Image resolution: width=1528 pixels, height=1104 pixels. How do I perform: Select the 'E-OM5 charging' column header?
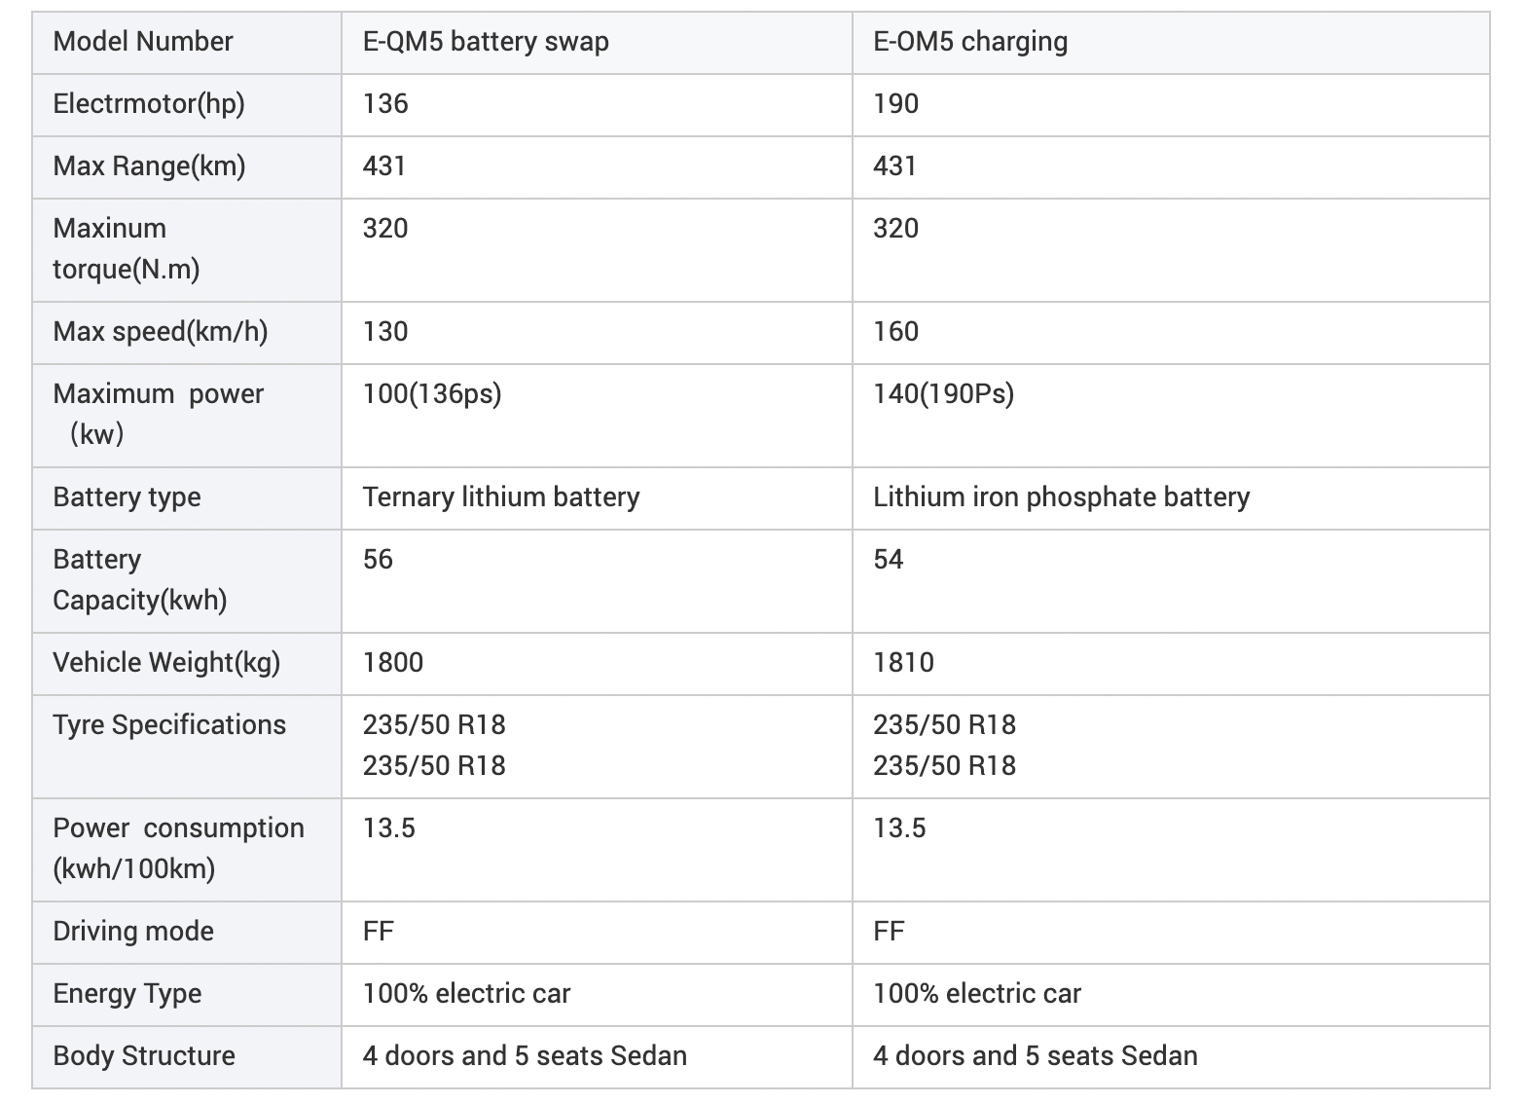pos(970,42)
